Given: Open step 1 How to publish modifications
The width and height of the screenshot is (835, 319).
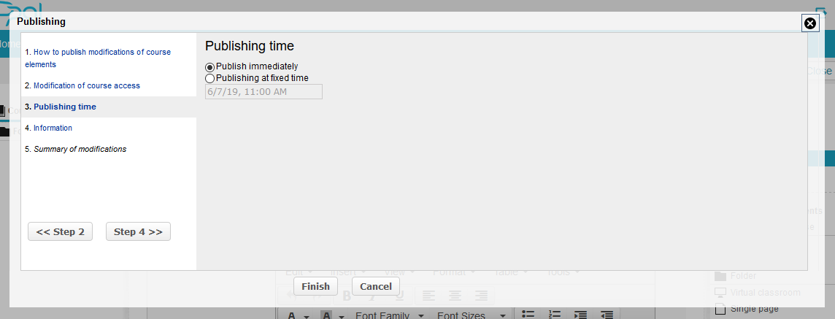Looking at the screenshot, I should click(98, 58).
